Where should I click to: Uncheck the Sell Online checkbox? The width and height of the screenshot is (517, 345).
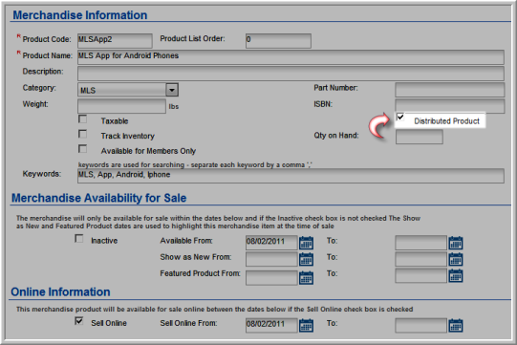pos(79,321)
